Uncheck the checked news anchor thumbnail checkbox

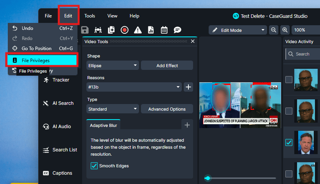pos(288,142)
